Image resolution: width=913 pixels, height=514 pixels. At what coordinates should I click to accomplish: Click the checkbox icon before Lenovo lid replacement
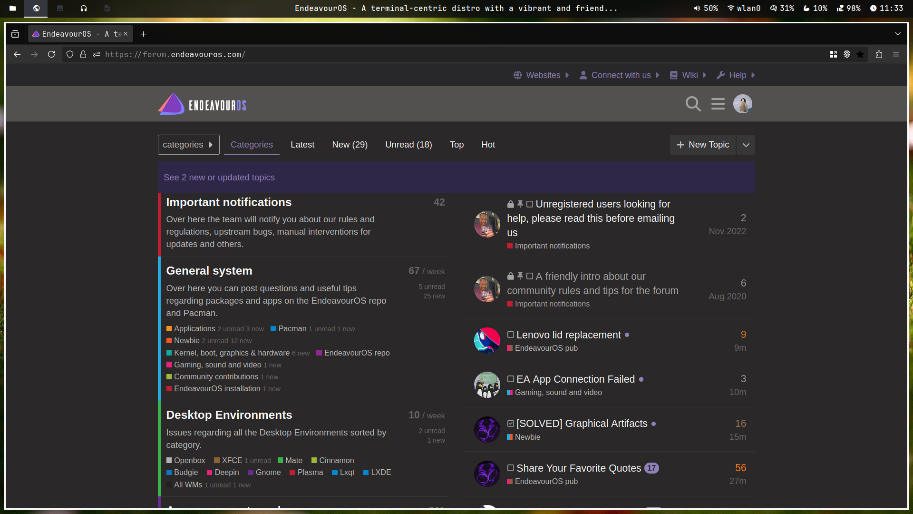pos(511,335)
